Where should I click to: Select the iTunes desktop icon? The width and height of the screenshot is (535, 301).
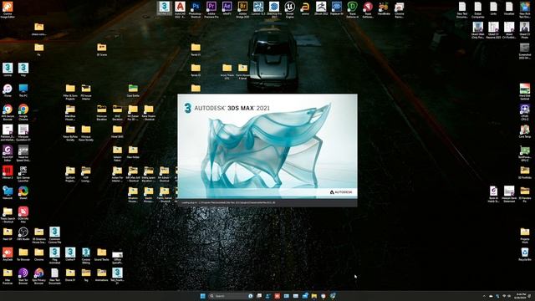pyautogui.click(x=8, y=90)
